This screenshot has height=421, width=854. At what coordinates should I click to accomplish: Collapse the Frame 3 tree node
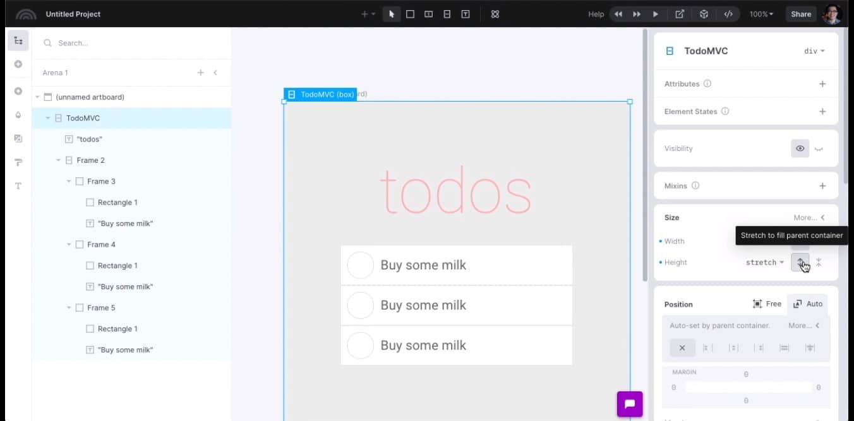click(69, 181)
